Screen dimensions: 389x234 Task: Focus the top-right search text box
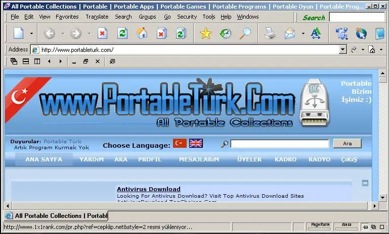click(x=357, y=17)
